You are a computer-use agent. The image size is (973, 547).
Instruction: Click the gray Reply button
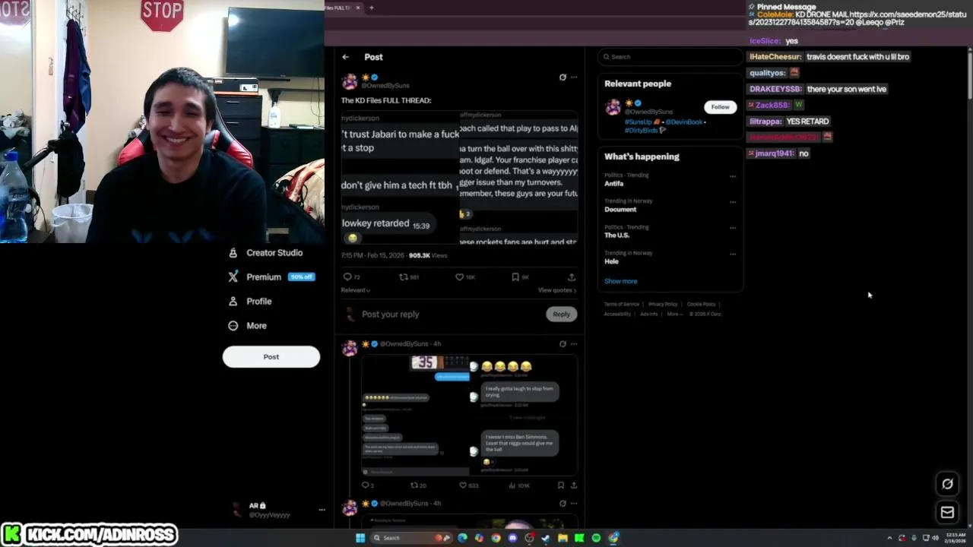click(561, 315)
